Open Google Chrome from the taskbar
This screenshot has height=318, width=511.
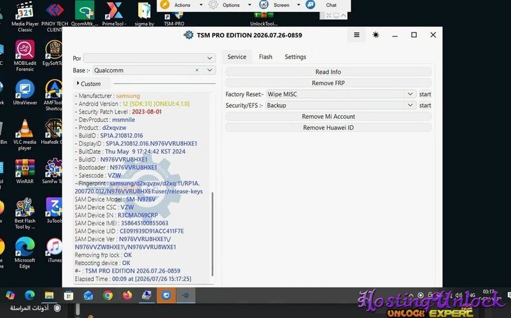pyautogui.click(x=108, y=295)
